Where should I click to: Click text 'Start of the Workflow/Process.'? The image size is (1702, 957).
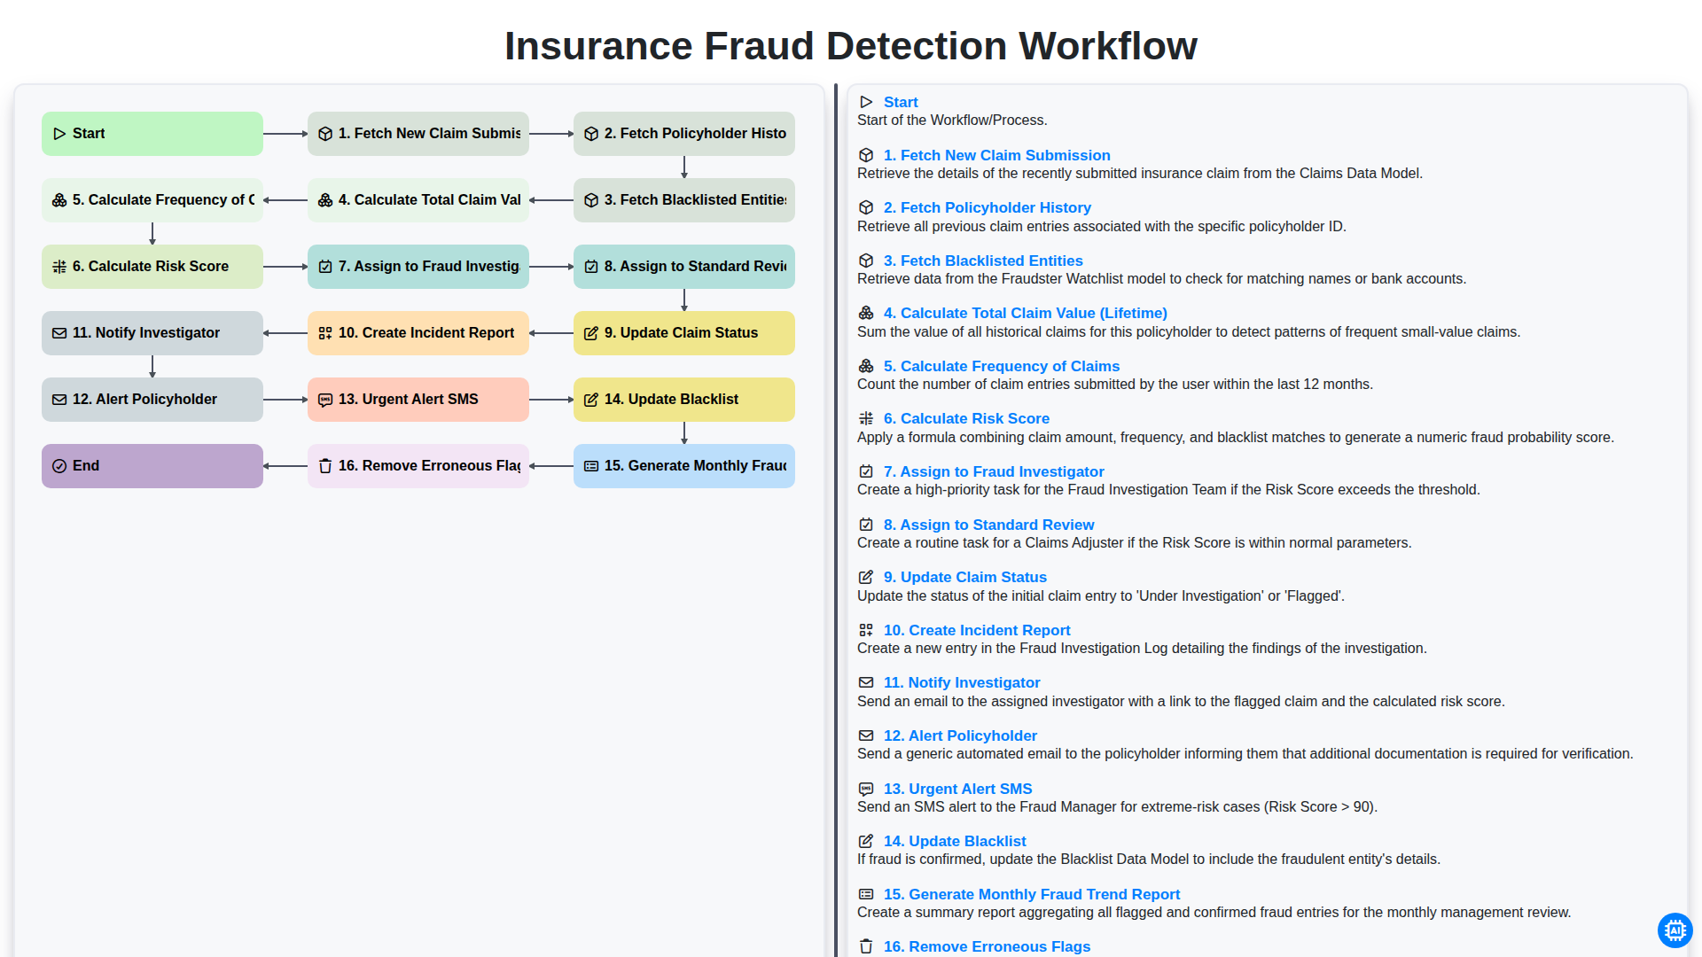click(952, 121)
